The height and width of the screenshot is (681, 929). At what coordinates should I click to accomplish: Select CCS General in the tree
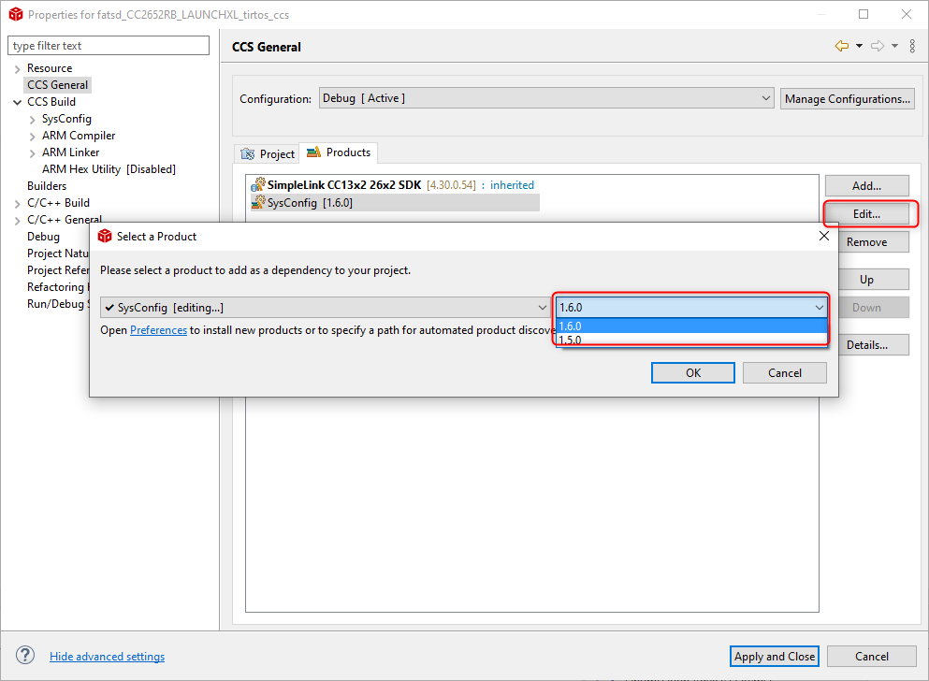(x=57, y=85)
